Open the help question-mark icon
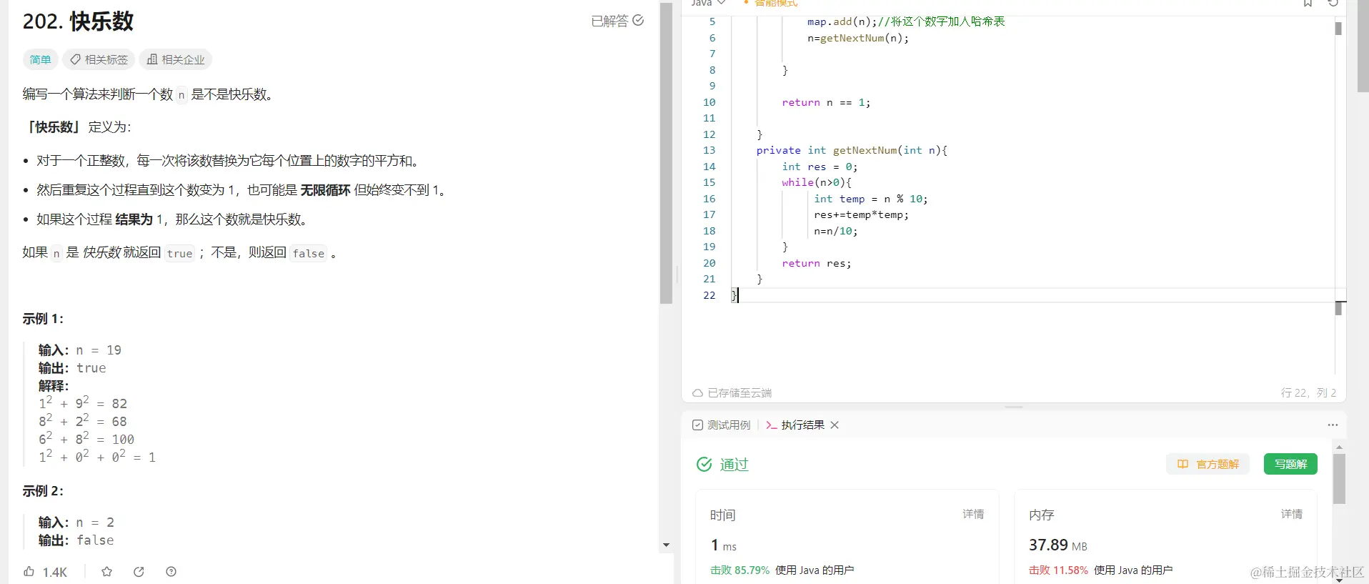Viewport: 1369px width, 584px height. click(x=171, y=571)
